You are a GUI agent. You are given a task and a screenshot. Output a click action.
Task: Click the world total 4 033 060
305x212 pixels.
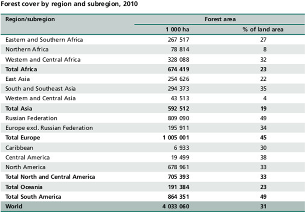[x=176, y=206]
